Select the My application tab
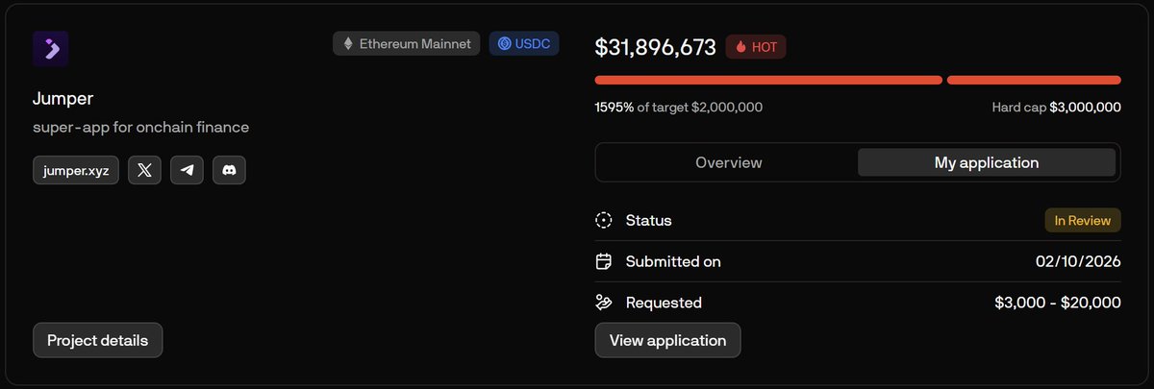The height and width of the screenshot is (389, 1154). coord(987,162)
